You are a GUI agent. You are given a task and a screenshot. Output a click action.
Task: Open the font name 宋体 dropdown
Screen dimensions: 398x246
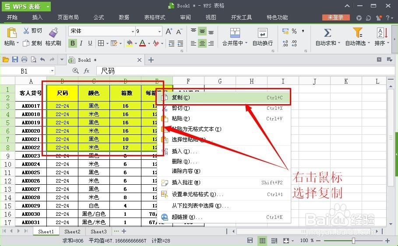pos(133,32)
